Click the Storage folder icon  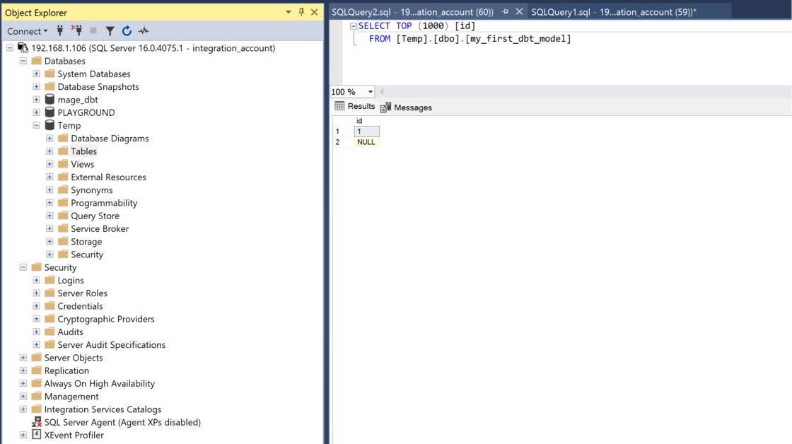[x=63, y=242]
